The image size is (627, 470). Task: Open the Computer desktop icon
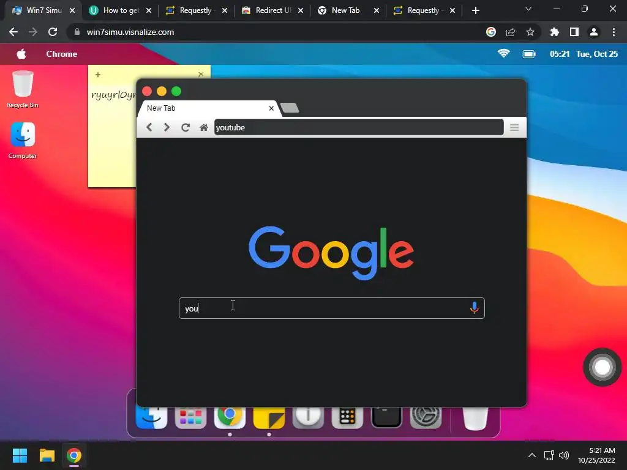pyautogui.click(x=23, y=140)
